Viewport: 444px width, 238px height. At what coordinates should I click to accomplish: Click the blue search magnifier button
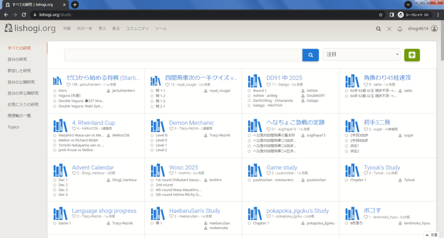click(310, 55)
